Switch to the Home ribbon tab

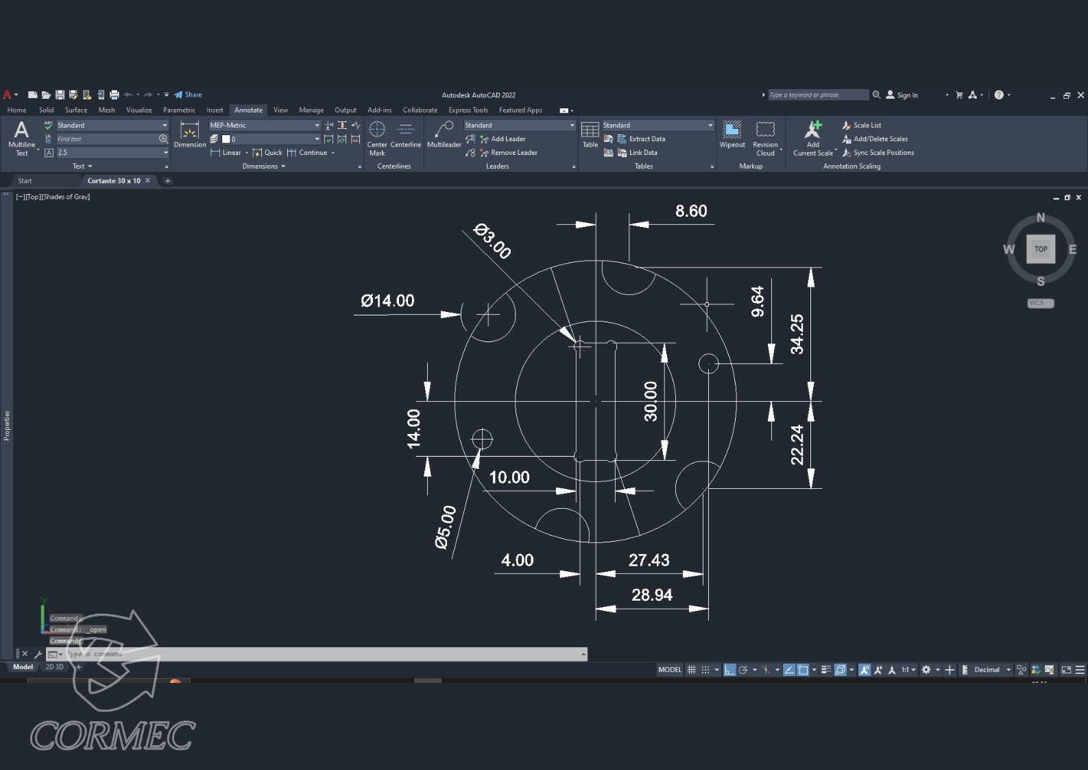tap(16, 110)
